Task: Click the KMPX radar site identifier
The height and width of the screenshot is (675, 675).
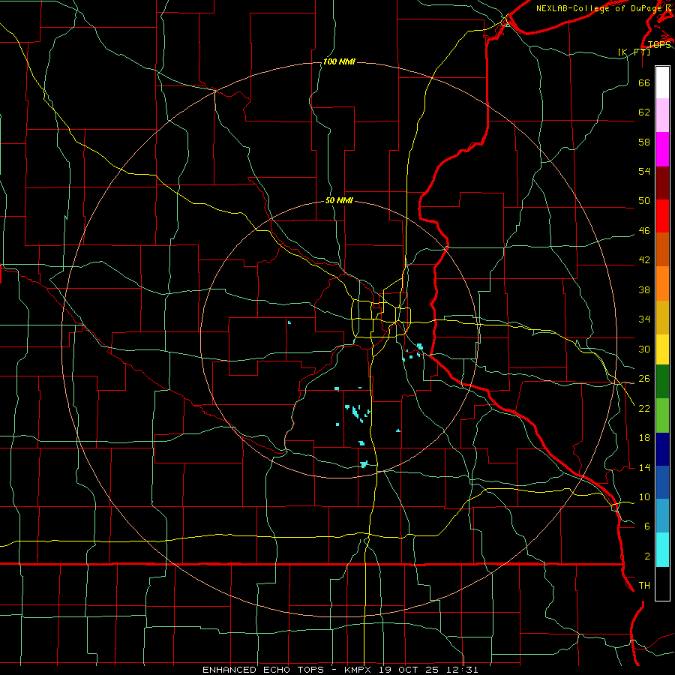Action: (357, 670)
